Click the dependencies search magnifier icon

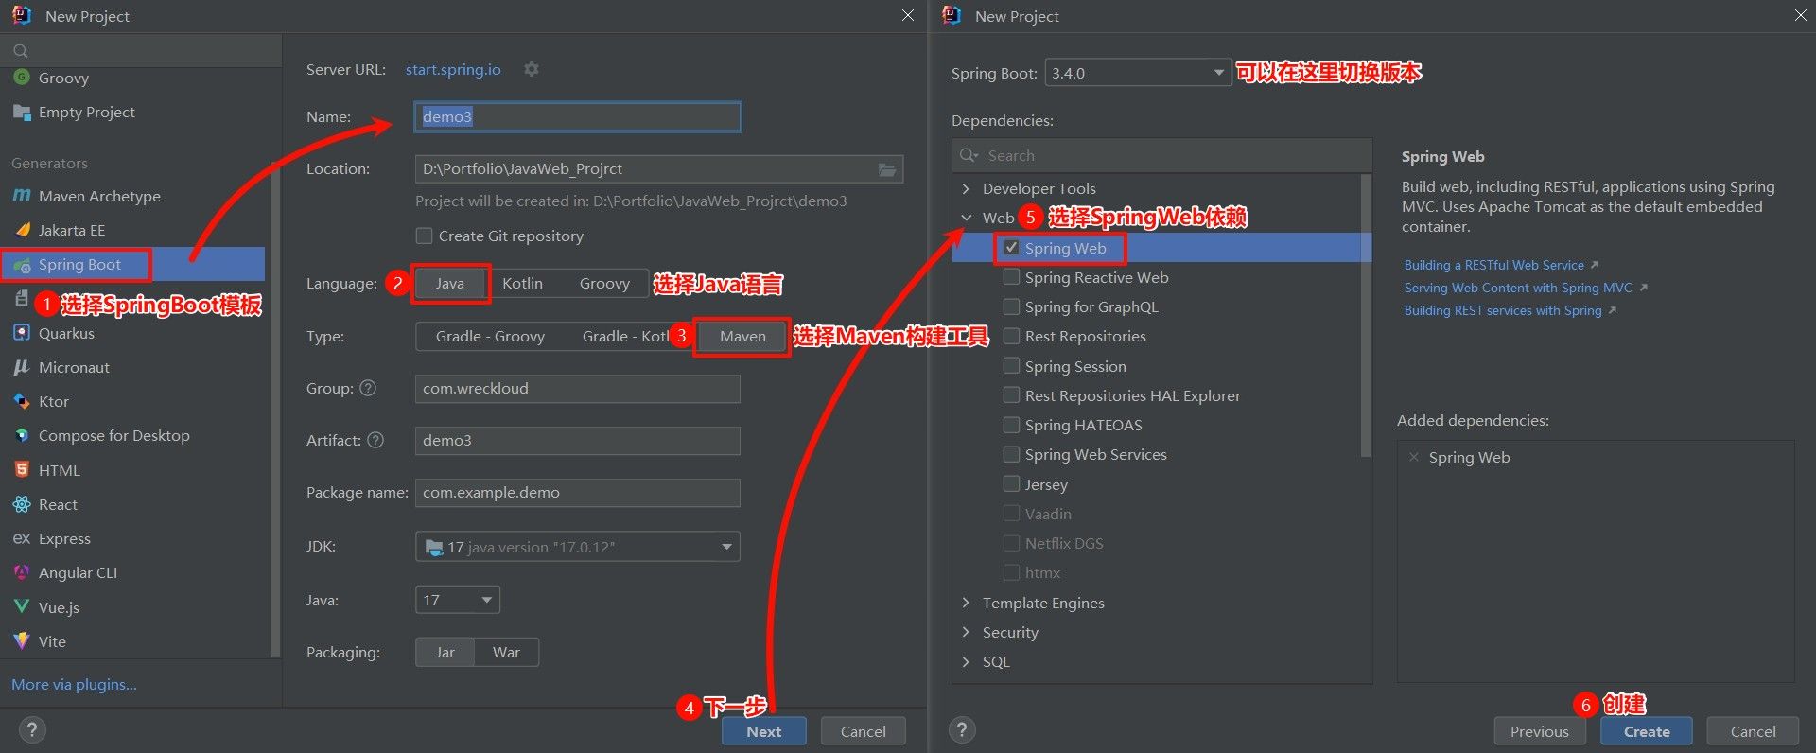969,155
